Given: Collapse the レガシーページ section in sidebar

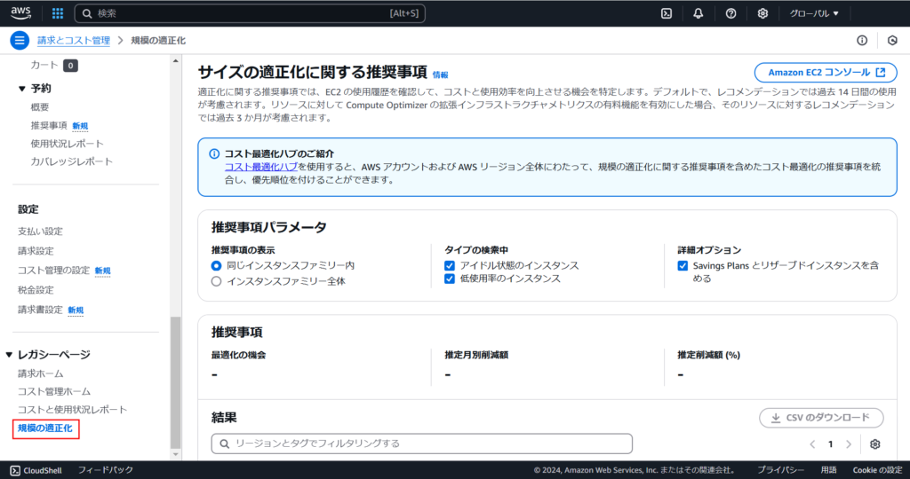Looking at the screenshot, I should click(9, 355).
